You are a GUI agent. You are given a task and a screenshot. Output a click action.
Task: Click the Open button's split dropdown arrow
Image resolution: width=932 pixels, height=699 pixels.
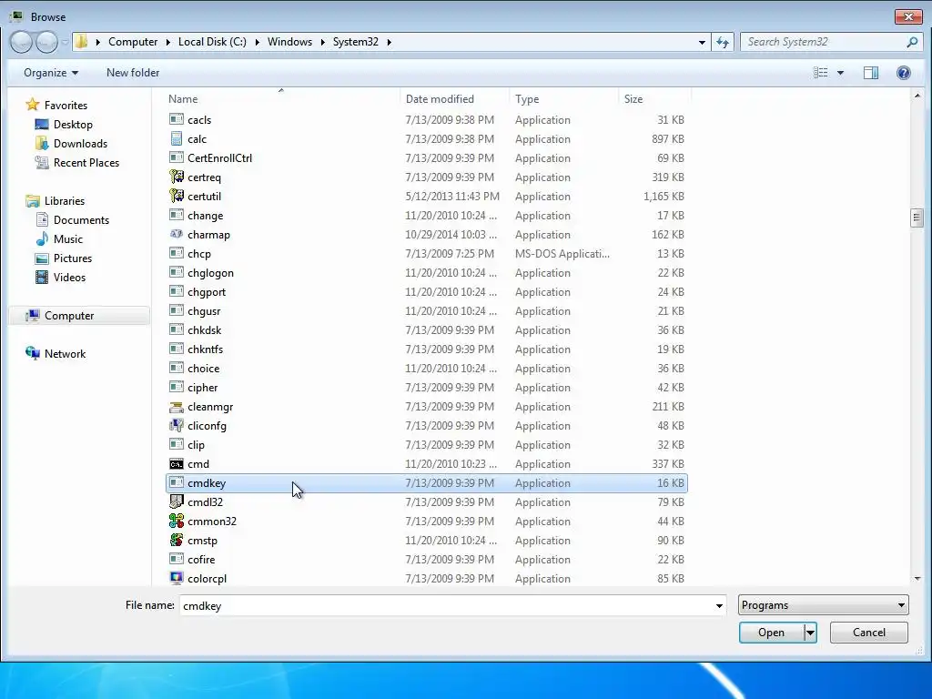(810, 633)
